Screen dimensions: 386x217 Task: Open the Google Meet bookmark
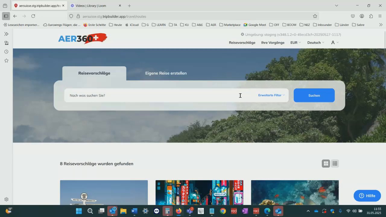click(255, 25)
